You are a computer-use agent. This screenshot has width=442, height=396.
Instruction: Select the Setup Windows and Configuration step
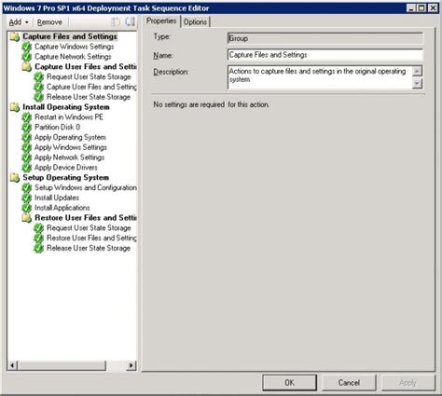point(86,187)
